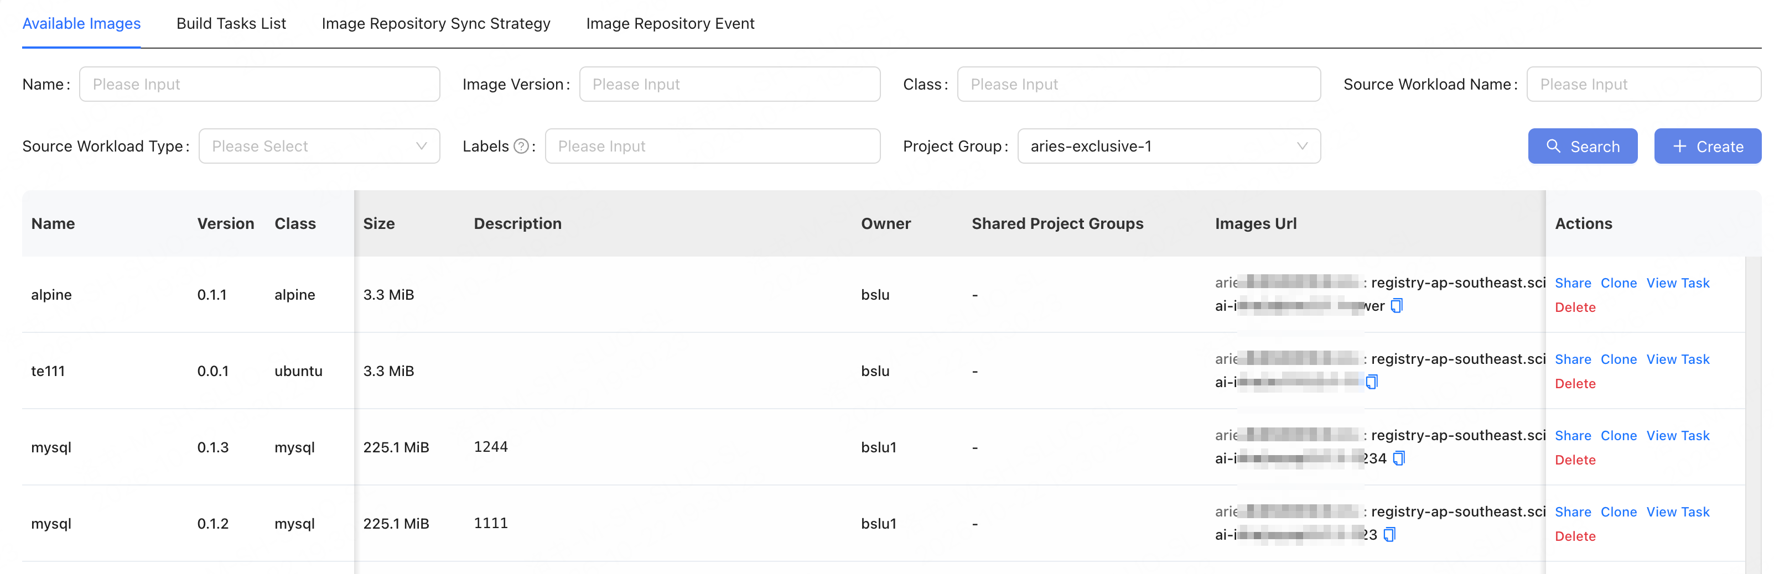Screen dimensions: 1774x574
Task: Open Image Repository Sync Strategy tab
Action: coord(436,23)
